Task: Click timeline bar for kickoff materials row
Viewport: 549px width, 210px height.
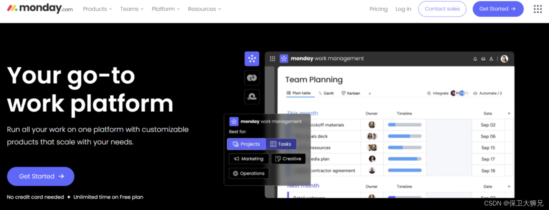Action: tap(405, 125)
